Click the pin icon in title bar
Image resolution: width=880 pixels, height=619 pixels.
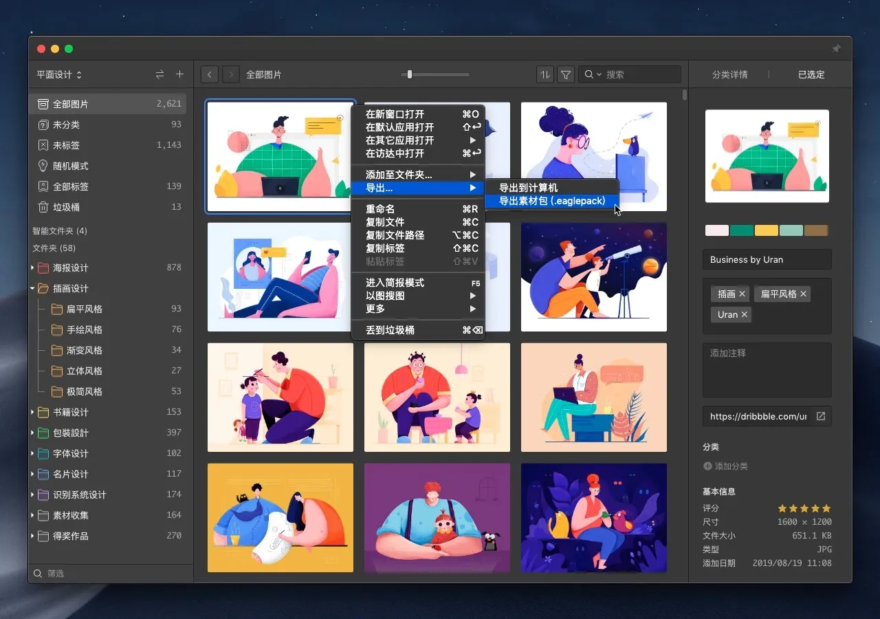click(837, 49)
